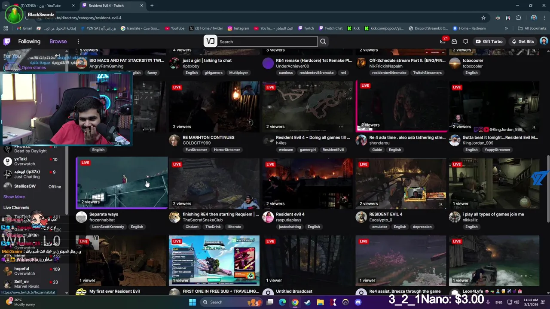Open the Twitch more-options three-dot menu

pos(78,42)
